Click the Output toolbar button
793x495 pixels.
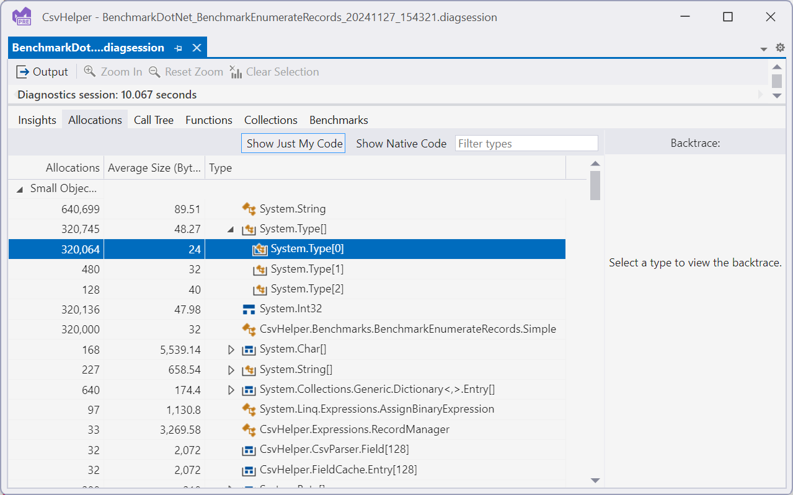(42, 72)
